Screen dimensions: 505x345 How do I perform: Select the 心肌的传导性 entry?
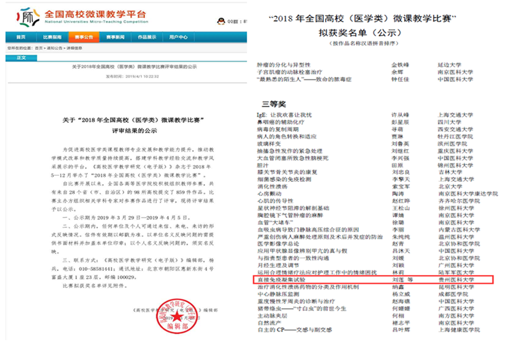click(x=274, y=201)
